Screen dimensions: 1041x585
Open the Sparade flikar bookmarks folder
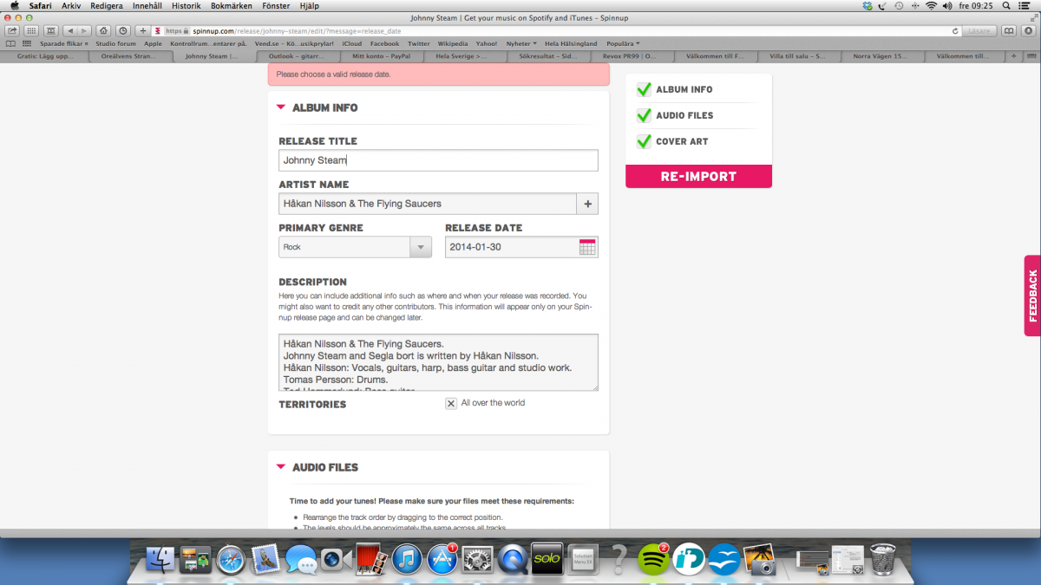64,43
